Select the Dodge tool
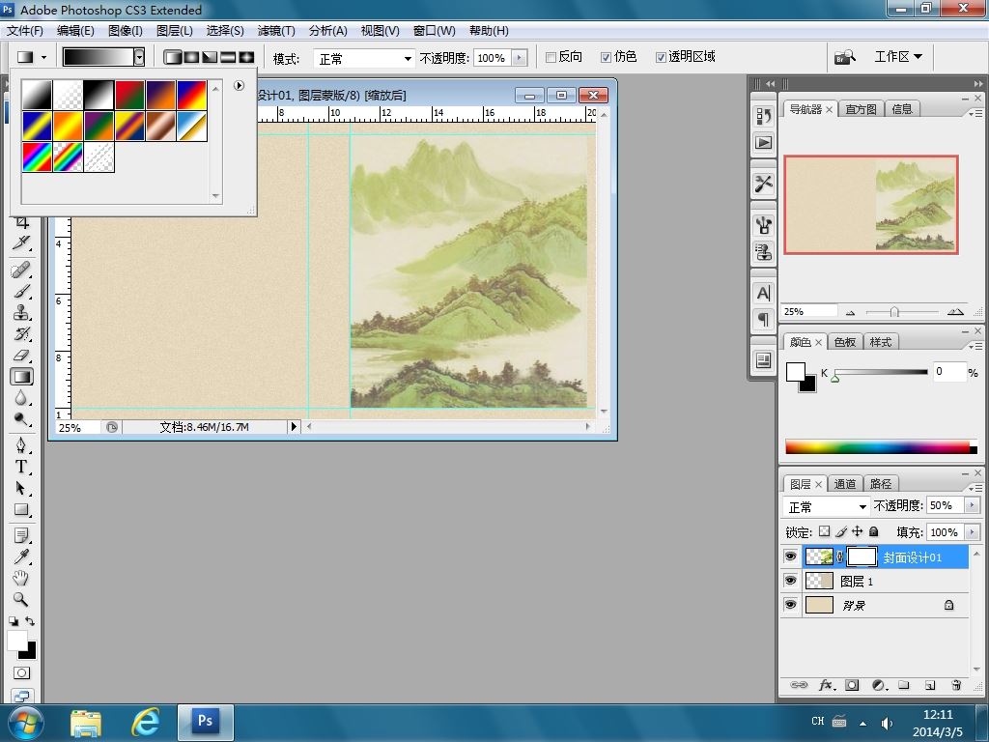989x742 pixels. pyautogui.click(x=22, y=419)
